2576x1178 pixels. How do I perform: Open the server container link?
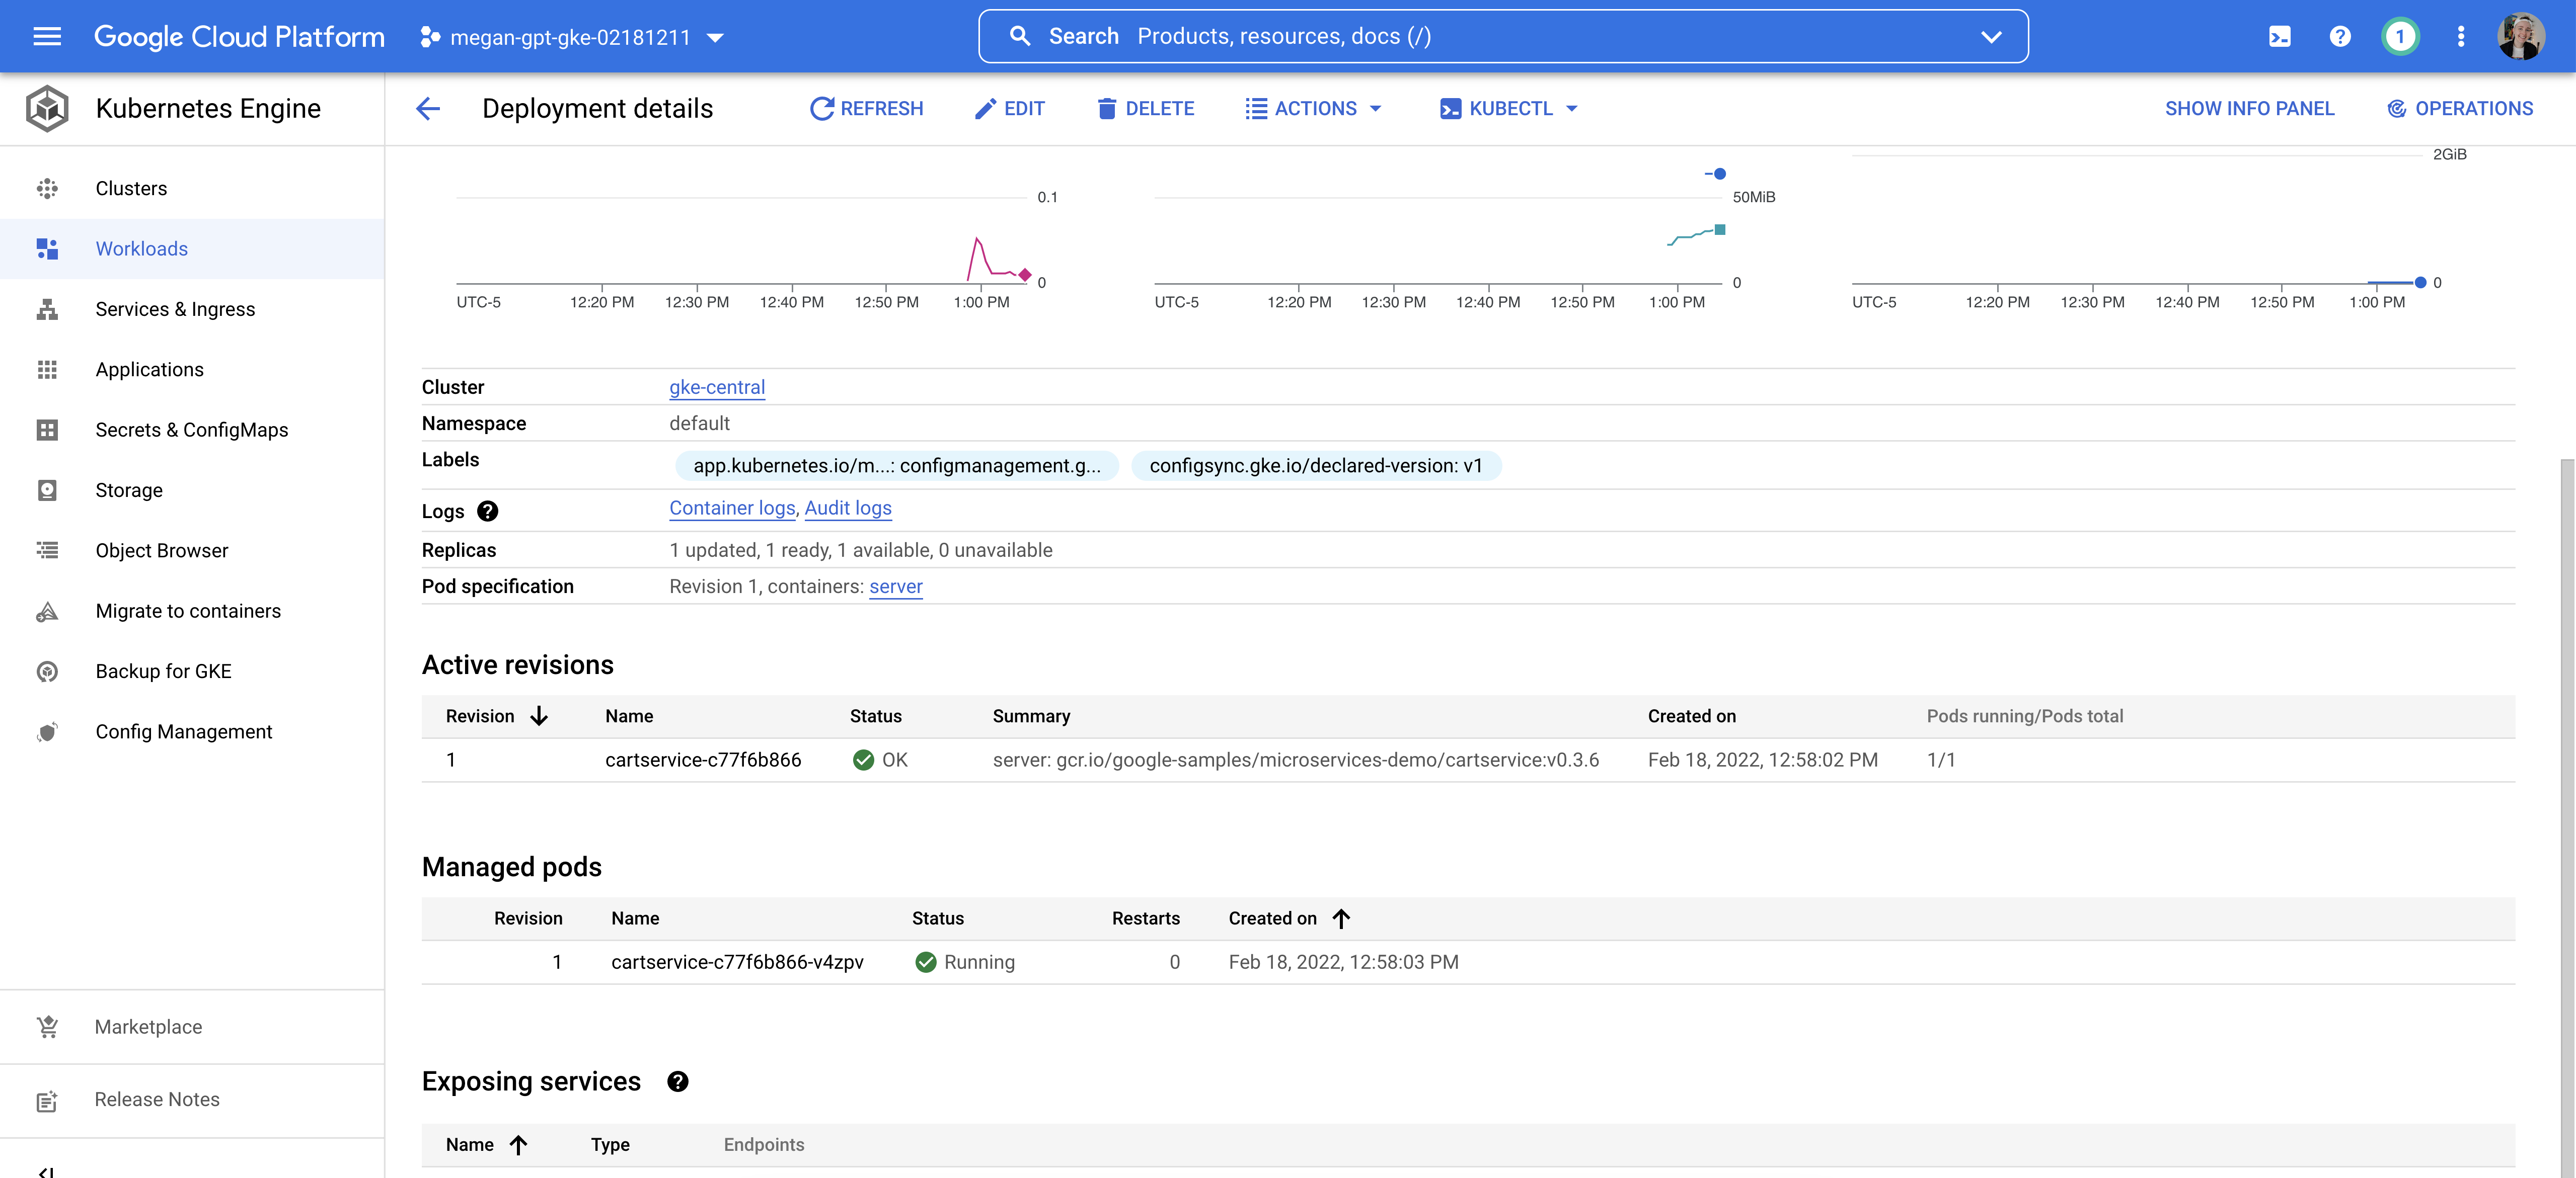[x=895, y=586]
